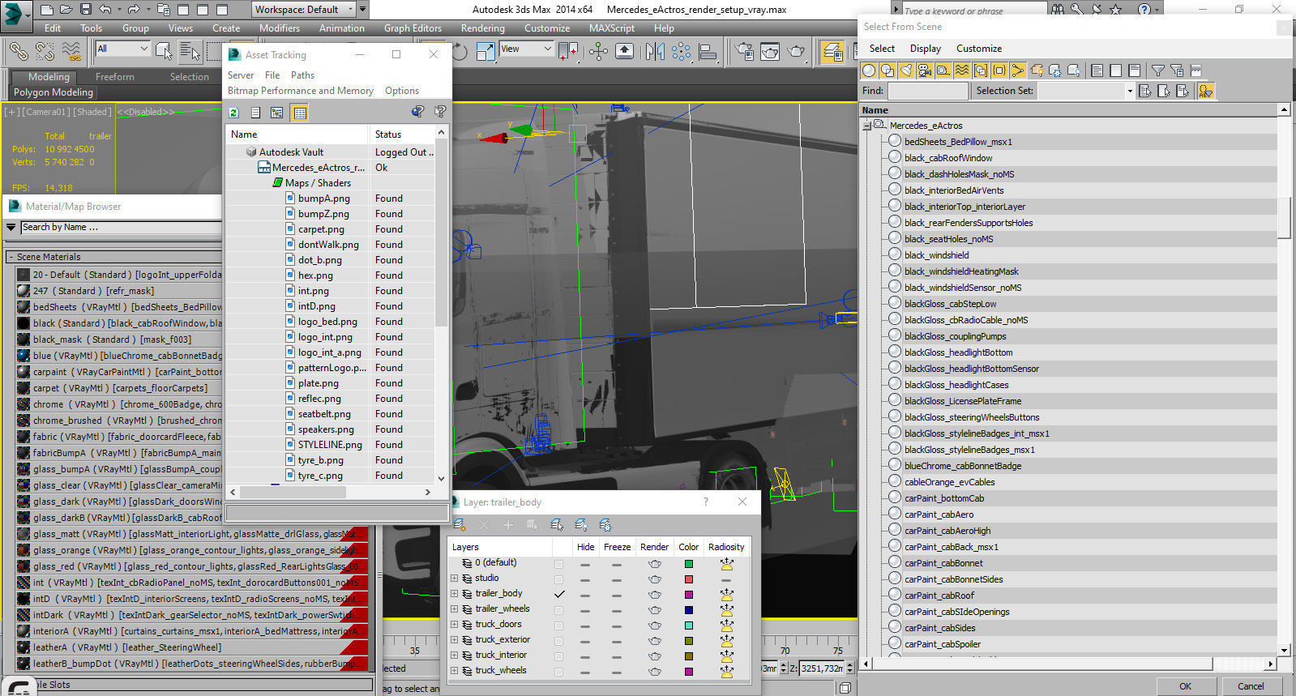Viewport: 1296px width, 696px height.
Task: Click the table view icon in Asset Tracking
Action: click(300, 113)
